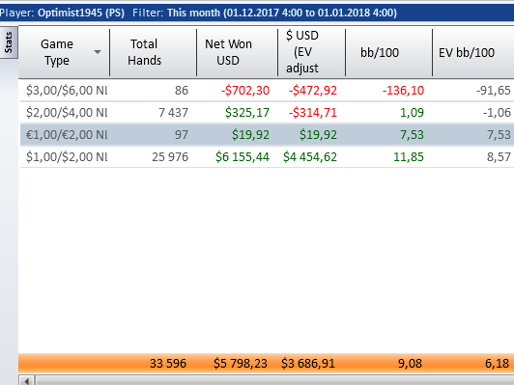Image resolution: width=514 pixels, height=385 pixels.
Task: Click EV adjusted -$472,92
Action: point(313,91)
